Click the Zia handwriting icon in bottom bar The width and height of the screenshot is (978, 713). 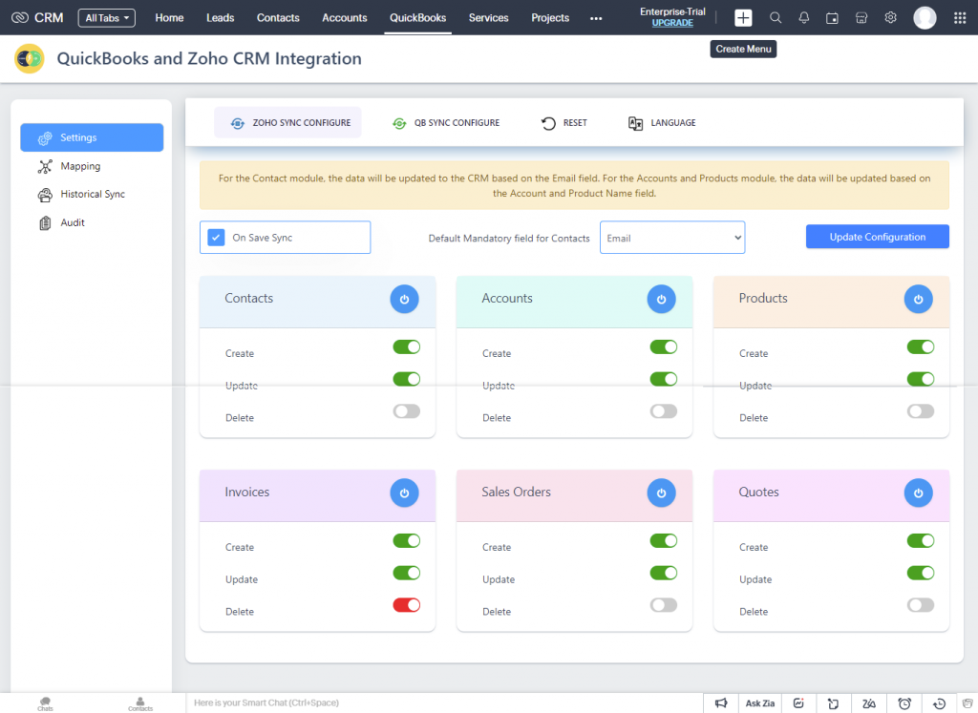(869, 703)
